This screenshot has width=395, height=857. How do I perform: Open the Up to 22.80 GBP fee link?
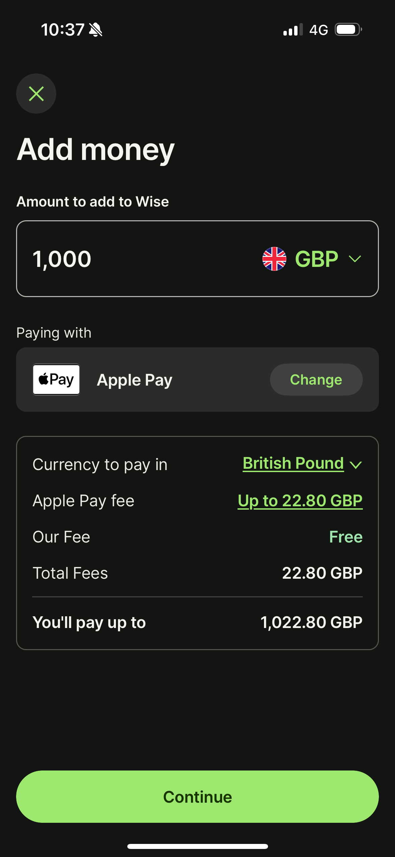tap(300, 501)
